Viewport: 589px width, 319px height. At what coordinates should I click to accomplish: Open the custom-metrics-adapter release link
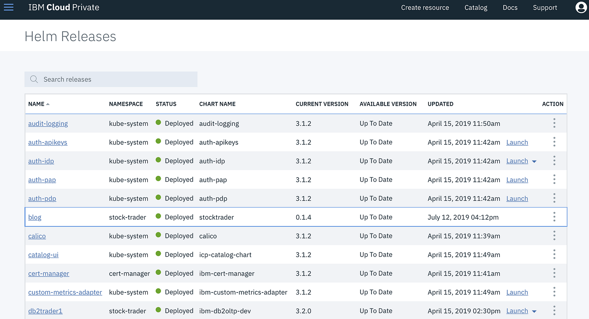coord(65,292)
